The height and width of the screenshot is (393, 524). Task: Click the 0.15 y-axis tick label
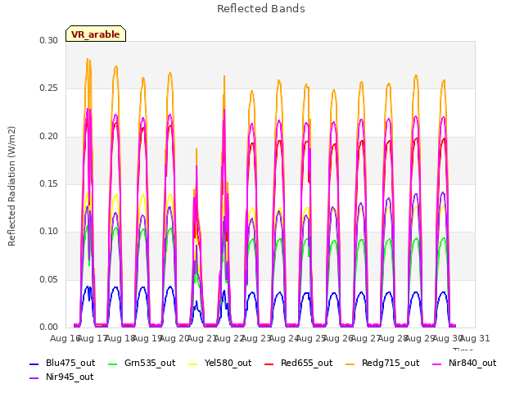(48, 183)
